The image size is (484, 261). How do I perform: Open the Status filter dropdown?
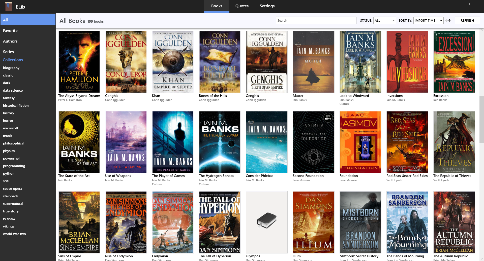point(384,21)
